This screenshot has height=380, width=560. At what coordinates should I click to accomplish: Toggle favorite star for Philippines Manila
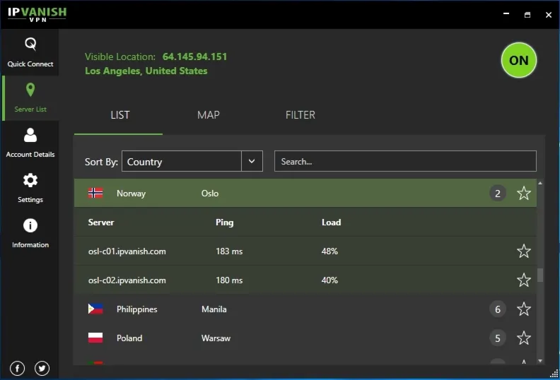(x=523, y=309)
